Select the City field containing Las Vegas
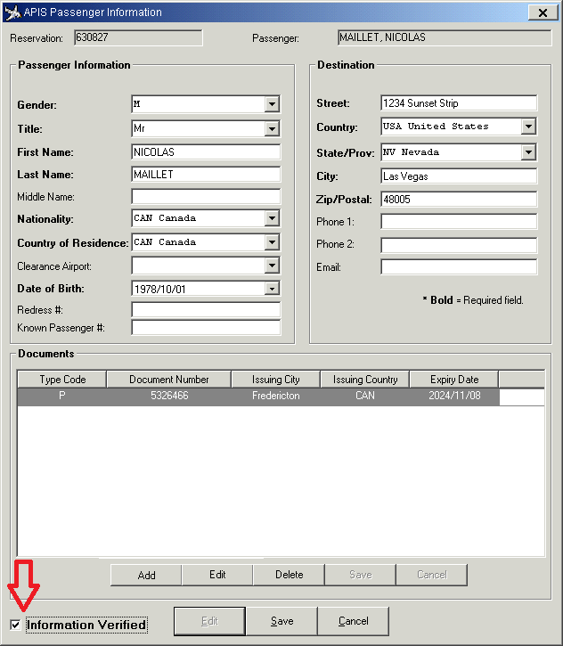This screenshot has height=646, width=563. (x=459, y=176)
